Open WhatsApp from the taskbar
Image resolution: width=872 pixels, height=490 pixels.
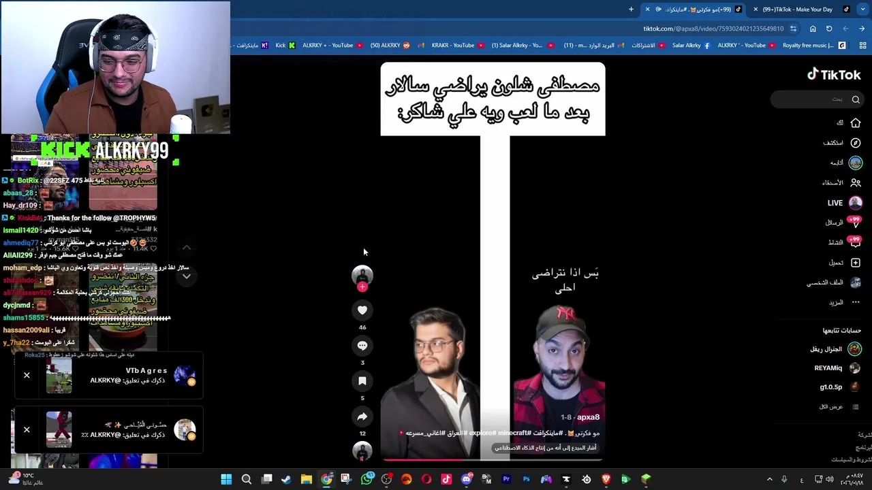pyautogui.click(x=367, y=479)
